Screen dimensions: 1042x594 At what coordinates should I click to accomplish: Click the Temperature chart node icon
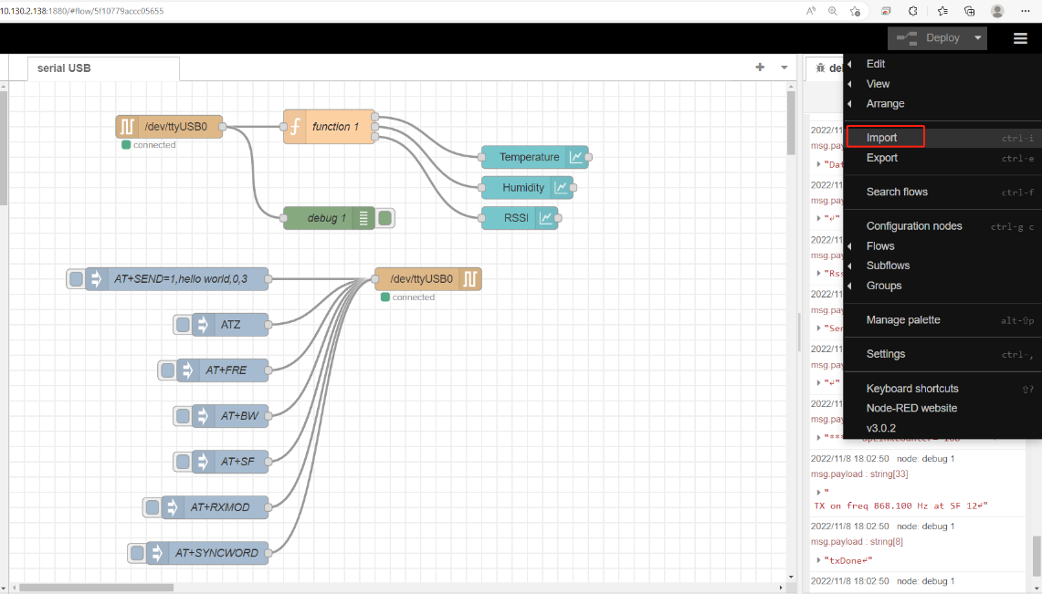pyautogui.click(x=576, y=157)
